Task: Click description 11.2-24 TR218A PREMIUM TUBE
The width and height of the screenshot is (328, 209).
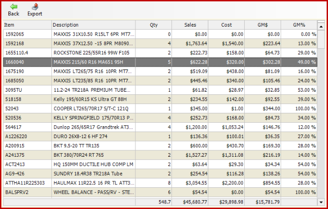Action: [92, 90]
